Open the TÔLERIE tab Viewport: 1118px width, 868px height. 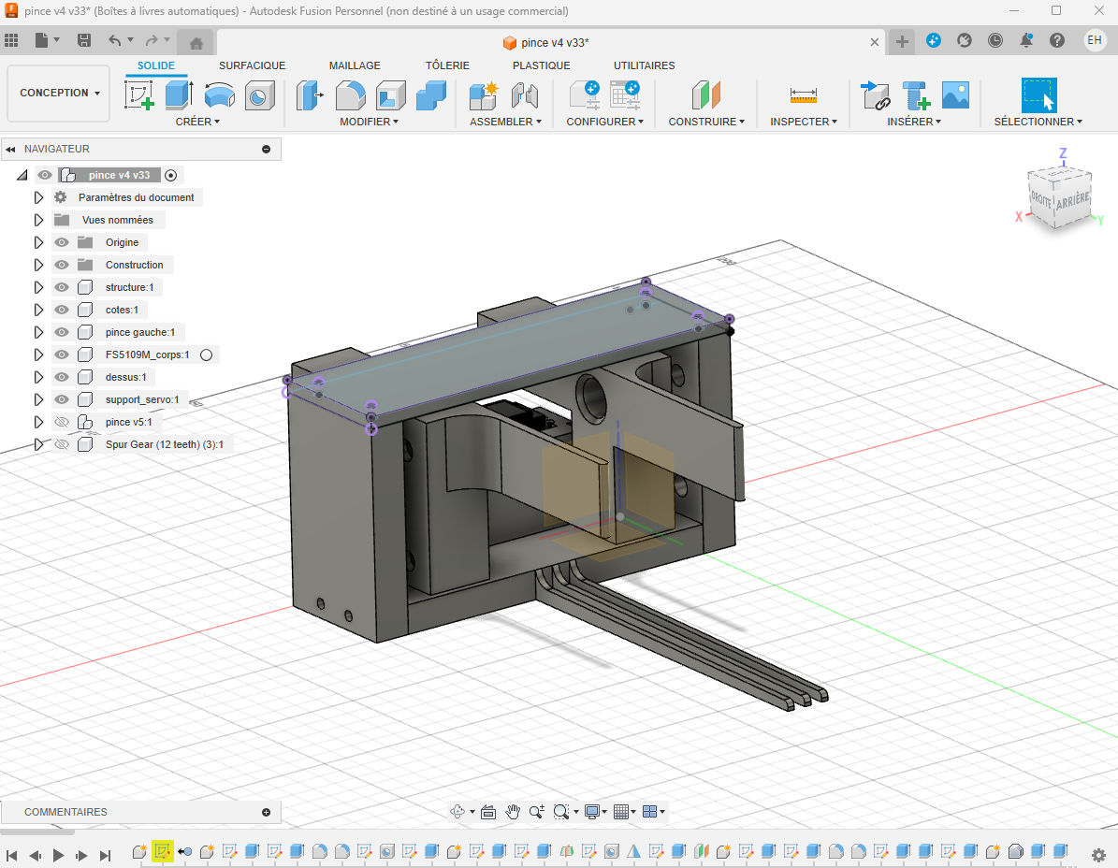click(x=447, y=65)
